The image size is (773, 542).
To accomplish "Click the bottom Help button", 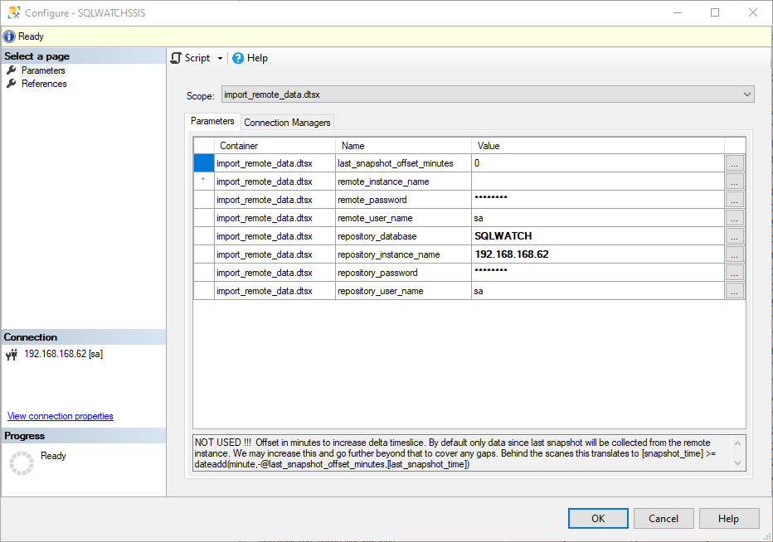I will click(x=729, y=518).
